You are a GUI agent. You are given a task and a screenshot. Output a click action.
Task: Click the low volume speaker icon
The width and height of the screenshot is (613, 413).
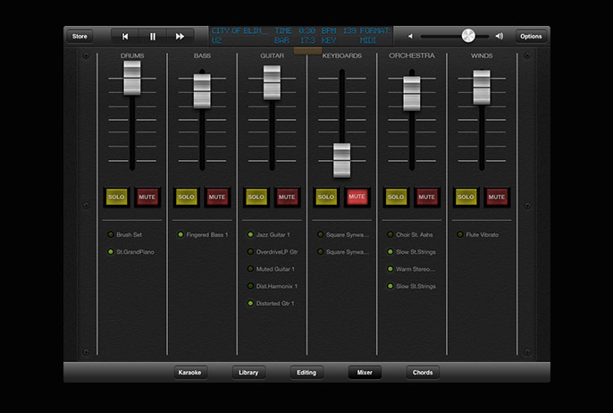pyautogui.click(x=410, y=37)
